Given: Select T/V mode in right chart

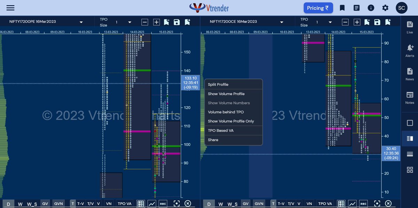Looking at the screenshot, I should coord(291,204).
